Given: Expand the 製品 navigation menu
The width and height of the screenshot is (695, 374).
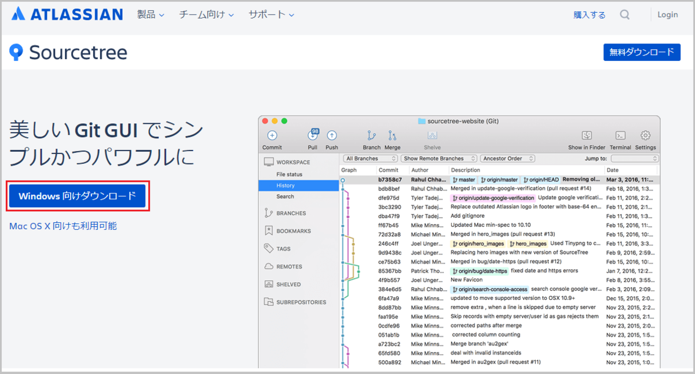Looking at the screenshot, I should pyautogui.click(x=151, y=14).
